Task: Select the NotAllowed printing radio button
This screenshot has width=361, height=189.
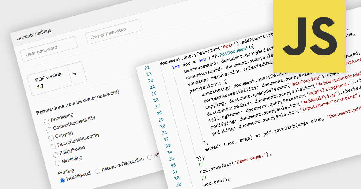Action: coord(62,180)
